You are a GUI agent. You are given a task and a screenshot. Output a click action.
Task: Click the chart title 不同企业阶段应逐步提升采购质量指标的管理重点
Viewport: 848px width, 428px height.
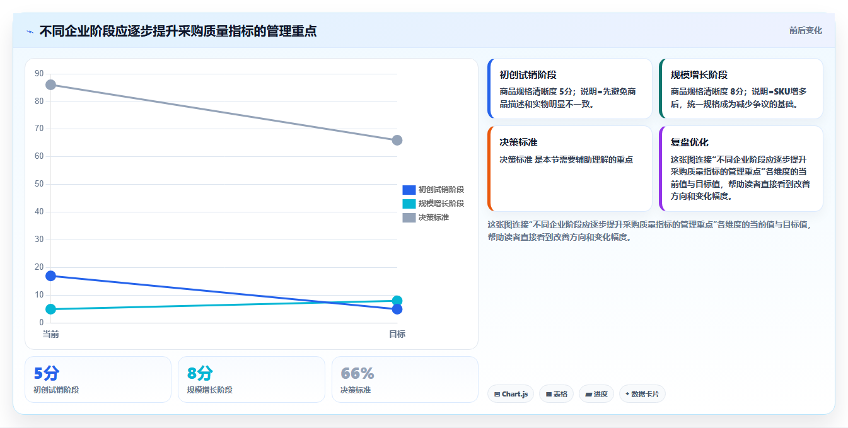178,31
